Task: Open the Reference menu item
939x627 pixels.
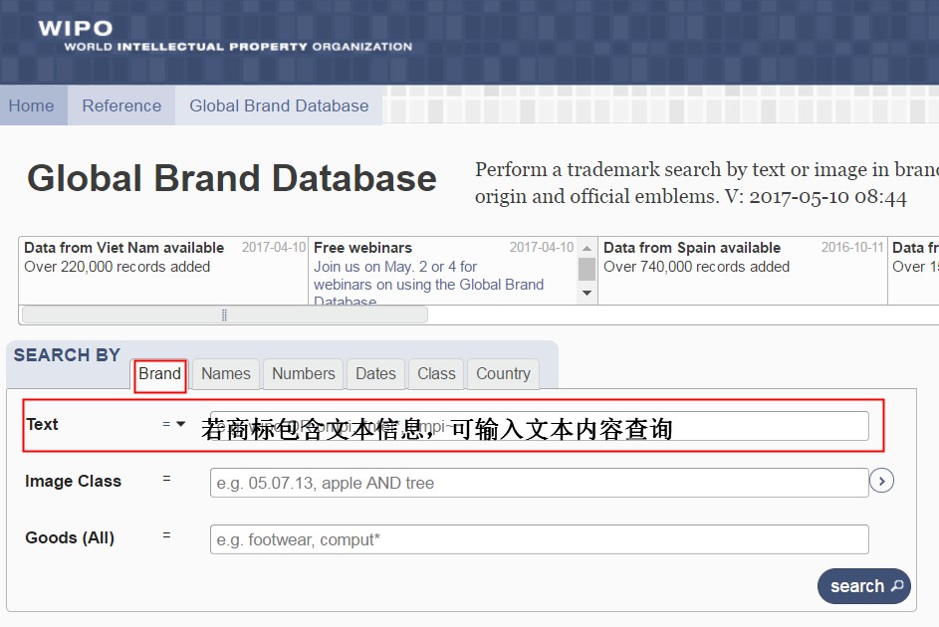Action: coord(121,105)
